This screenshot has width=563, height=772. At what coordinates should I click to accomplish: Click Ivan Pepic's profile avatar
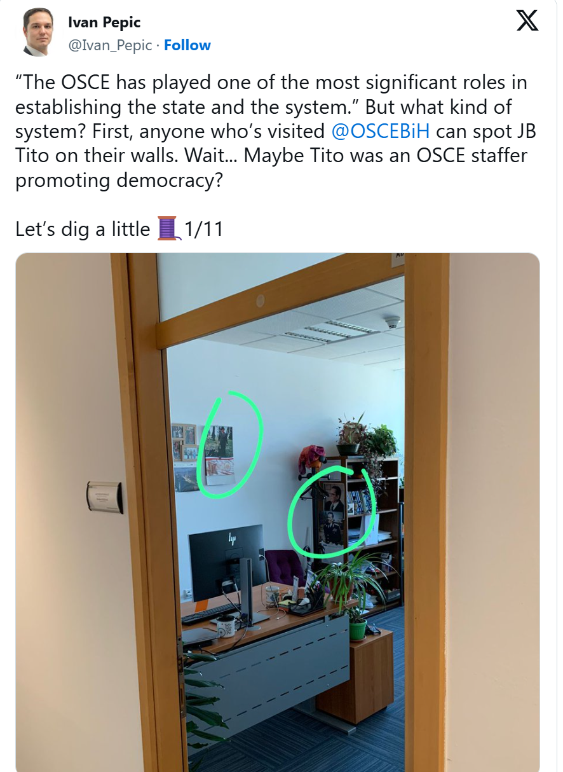pos(38,32)
